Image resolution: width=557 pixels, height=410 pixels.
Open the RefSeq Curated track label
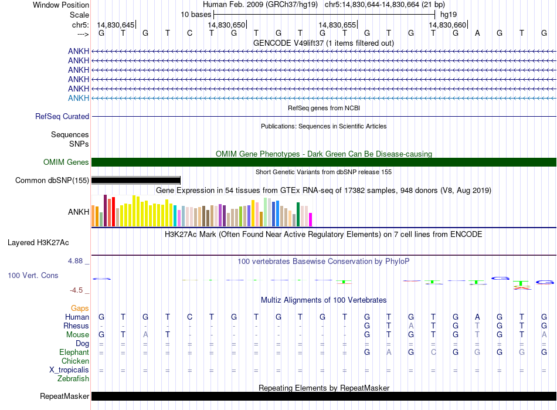pos(62,117)
